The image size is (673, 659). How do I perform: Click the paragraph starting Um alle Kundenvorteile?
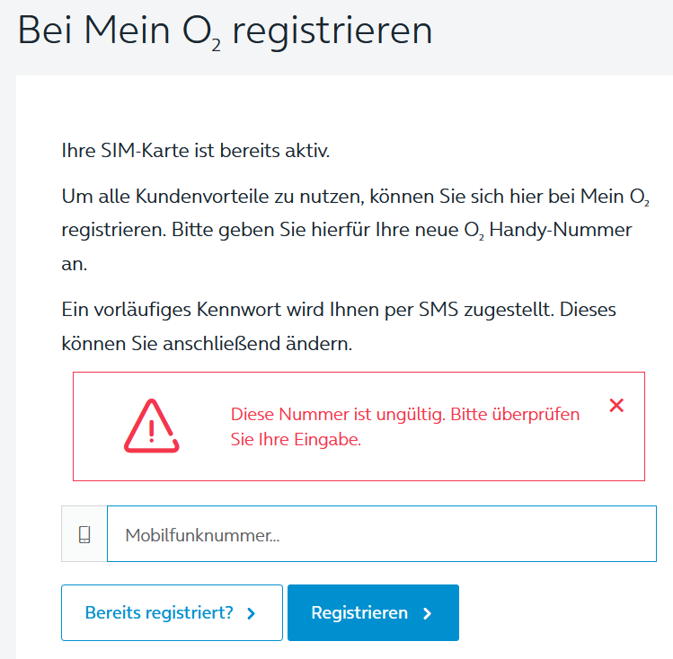click(356, 230)
